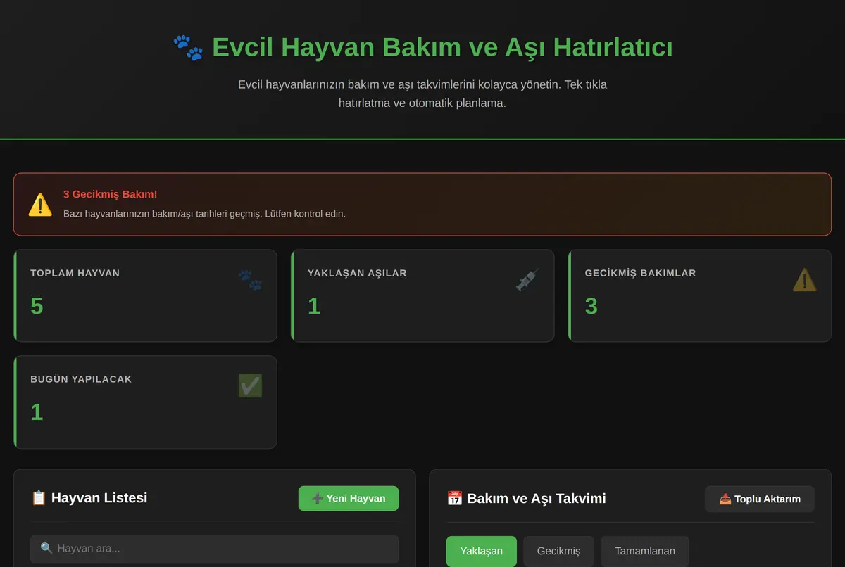Click the warning icon on Gecikmiş Bakımlar card
Screen dimensions: 845x567
pos(805,280)
